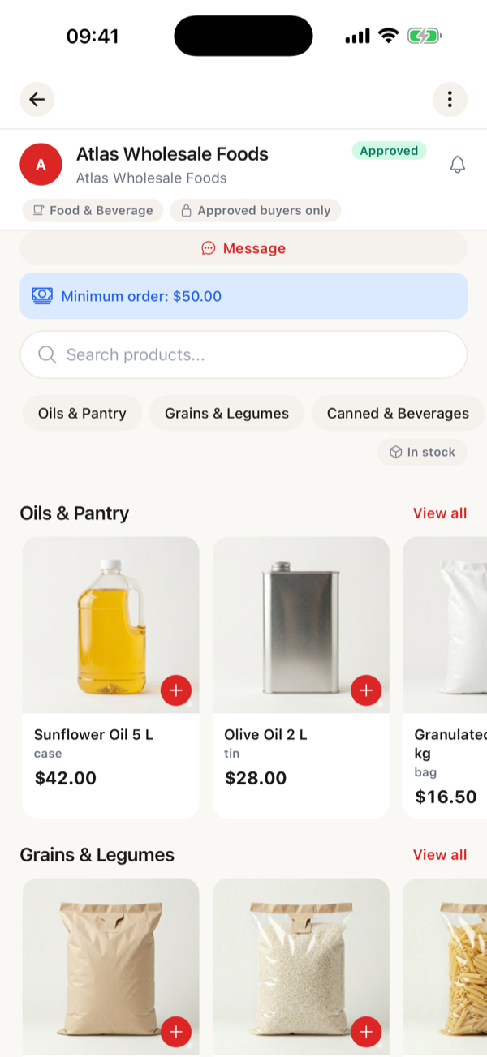487x1057 pixels.
Task: Focus the Search products field
Action: (243, 354)
